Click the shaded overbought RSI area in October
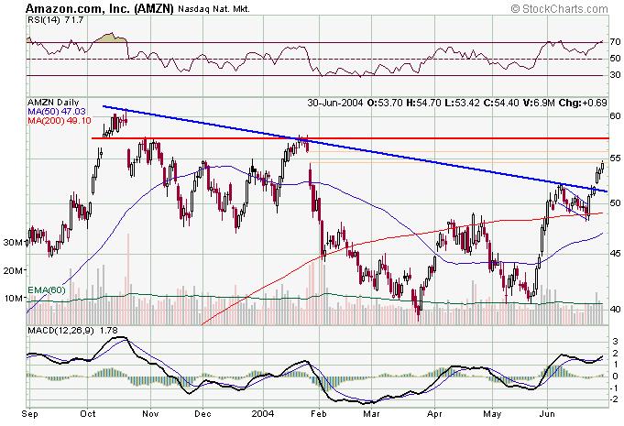624x426 pixels. (110, 38)
